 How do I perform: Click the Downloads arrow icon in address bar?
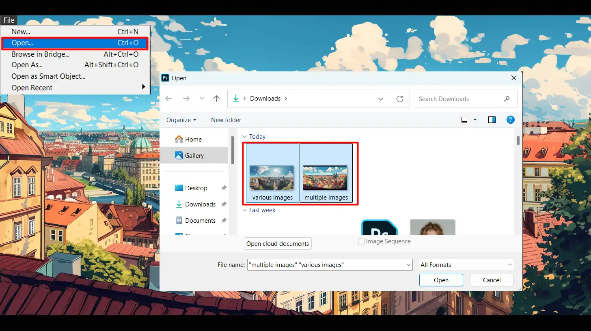pyautogui.click(x=235, y=99)
